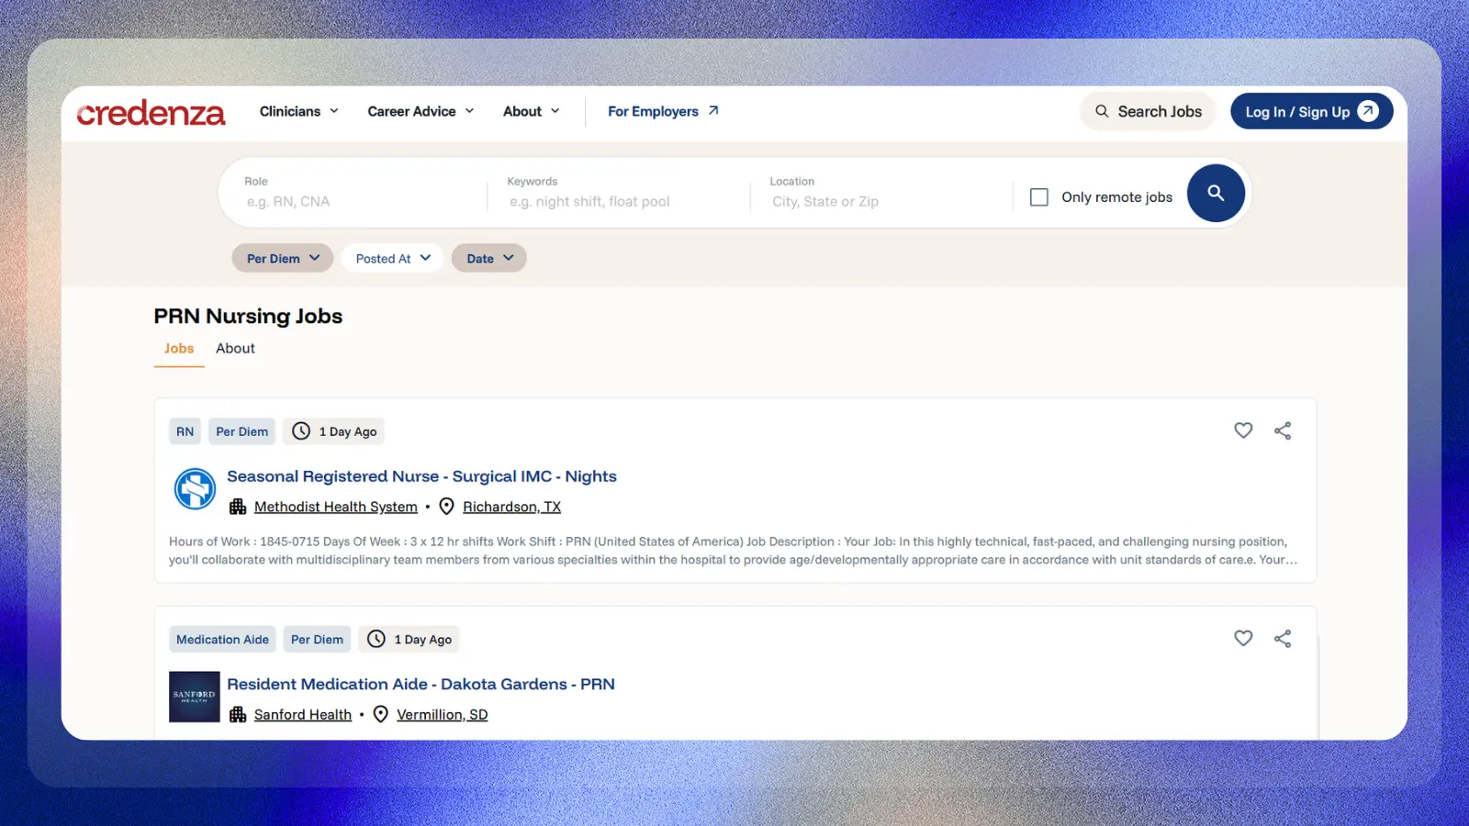Click the building icon beside Sanford Health

[238, 714]
